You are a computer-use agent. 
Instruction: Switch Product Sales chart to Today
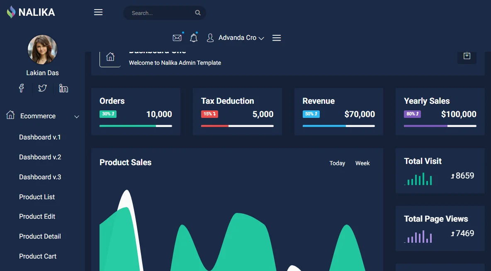[337, 163]
